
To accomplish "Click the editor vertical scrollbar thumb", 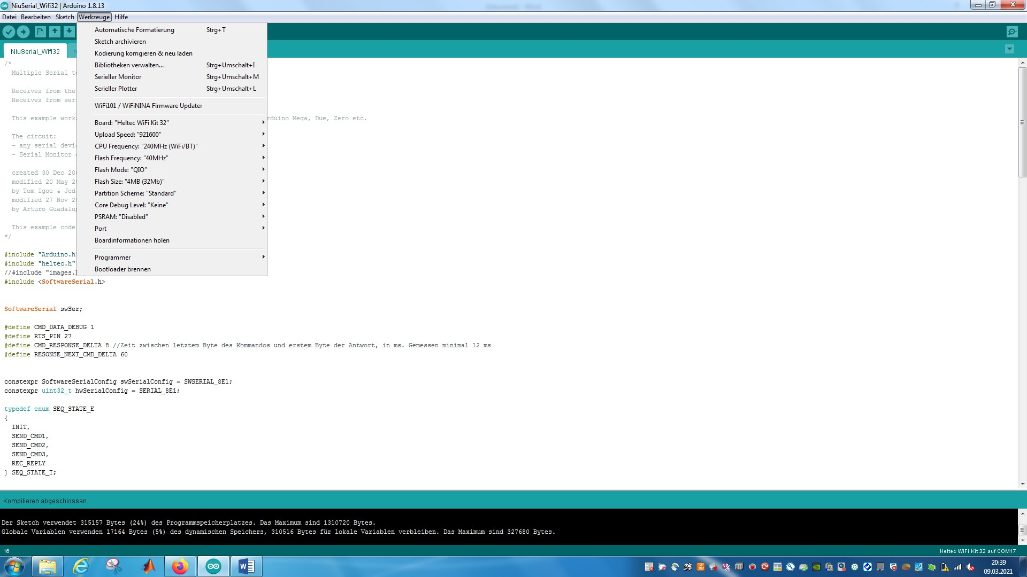I will (1022, 122).
